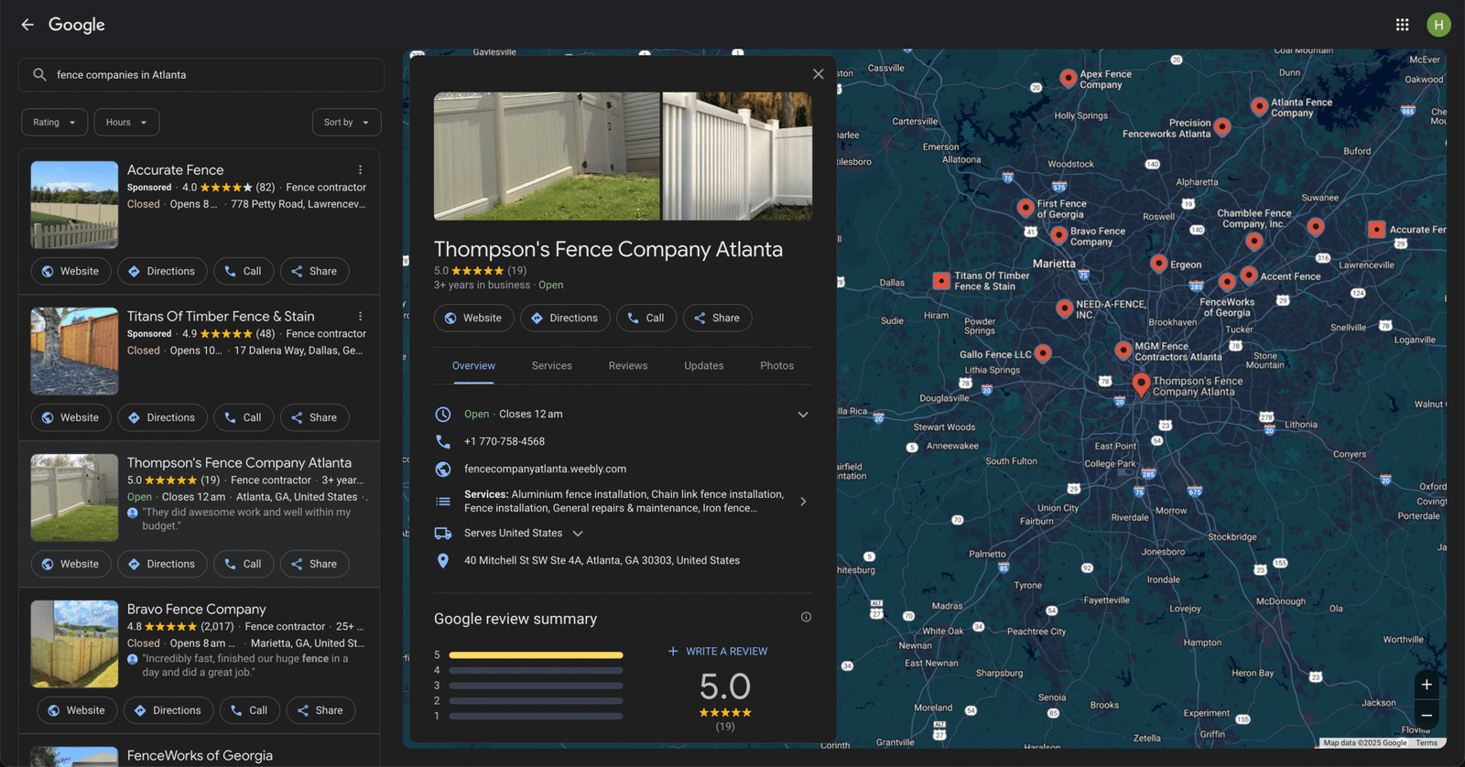Select the Apex Fence Company map pin
The width and height of the screenshot is (1465, 767).
coord(1068,78)
